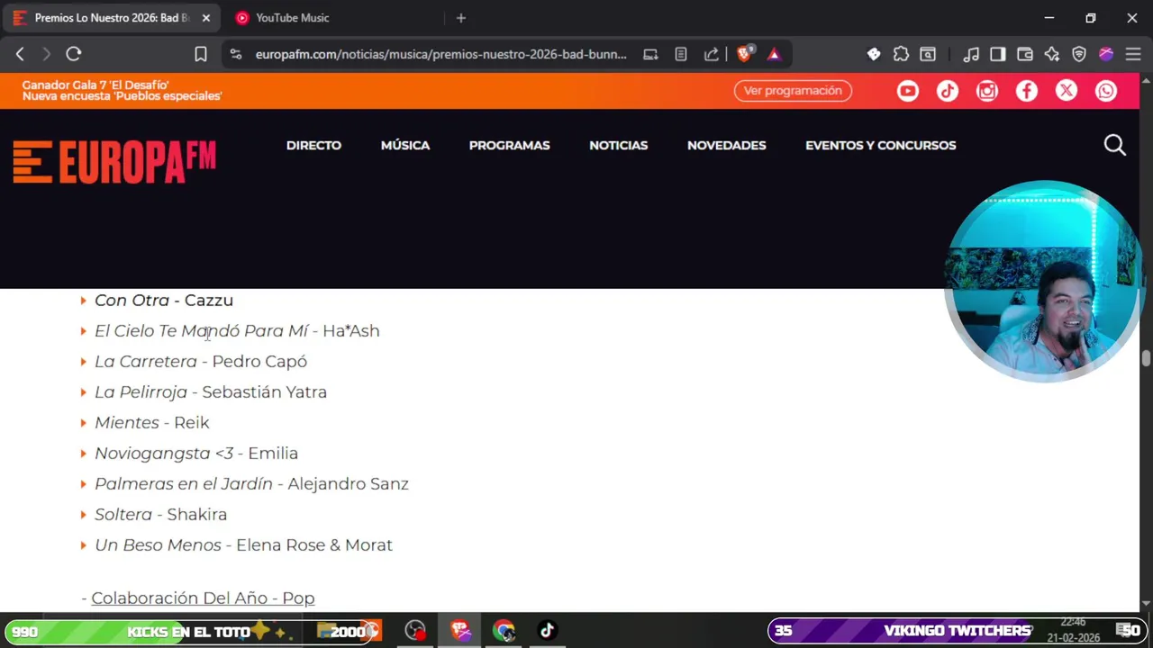This screenshot has width=1153, height=648.
Task: Open the extensions puzzle icon
Action: (x=901, y=54)
